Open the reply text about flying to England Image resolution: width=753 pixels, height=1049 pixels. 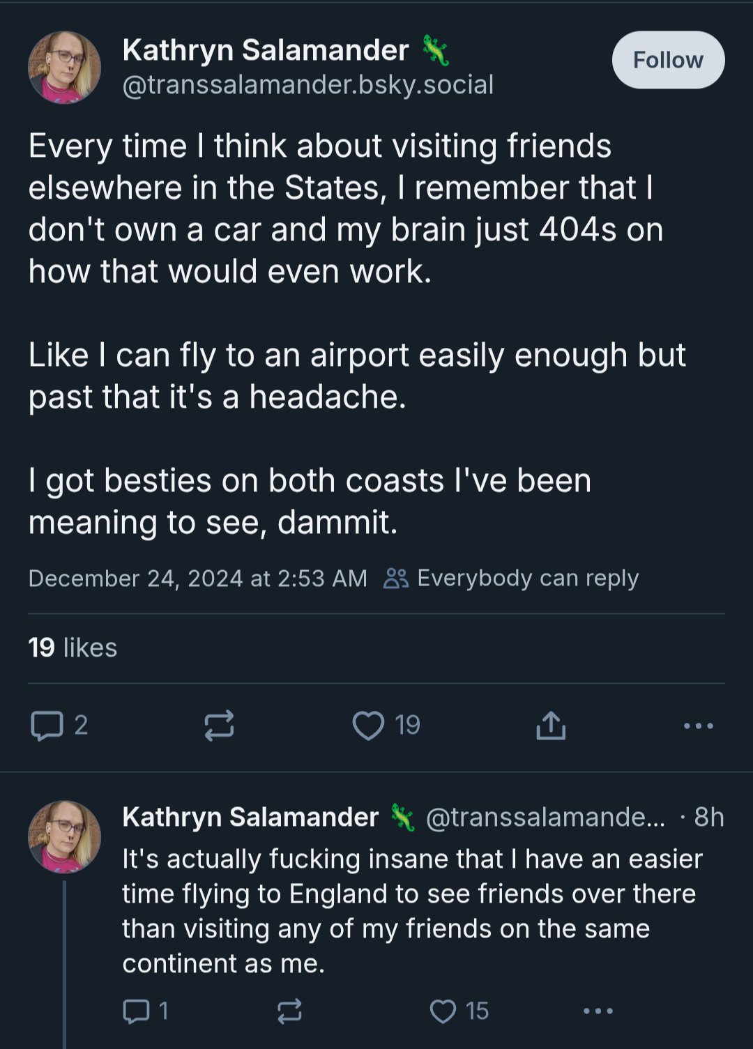pyautogui.click(x=412, y=911)
